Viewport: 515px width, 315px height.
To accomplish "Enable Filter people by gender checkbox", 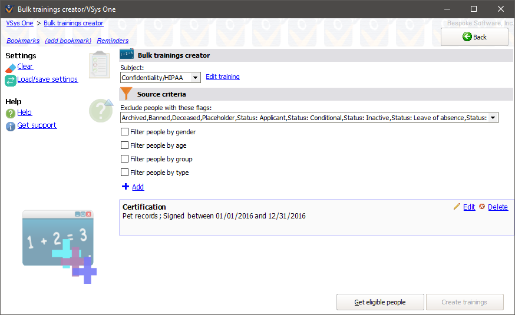I will (x=124, y=132).
